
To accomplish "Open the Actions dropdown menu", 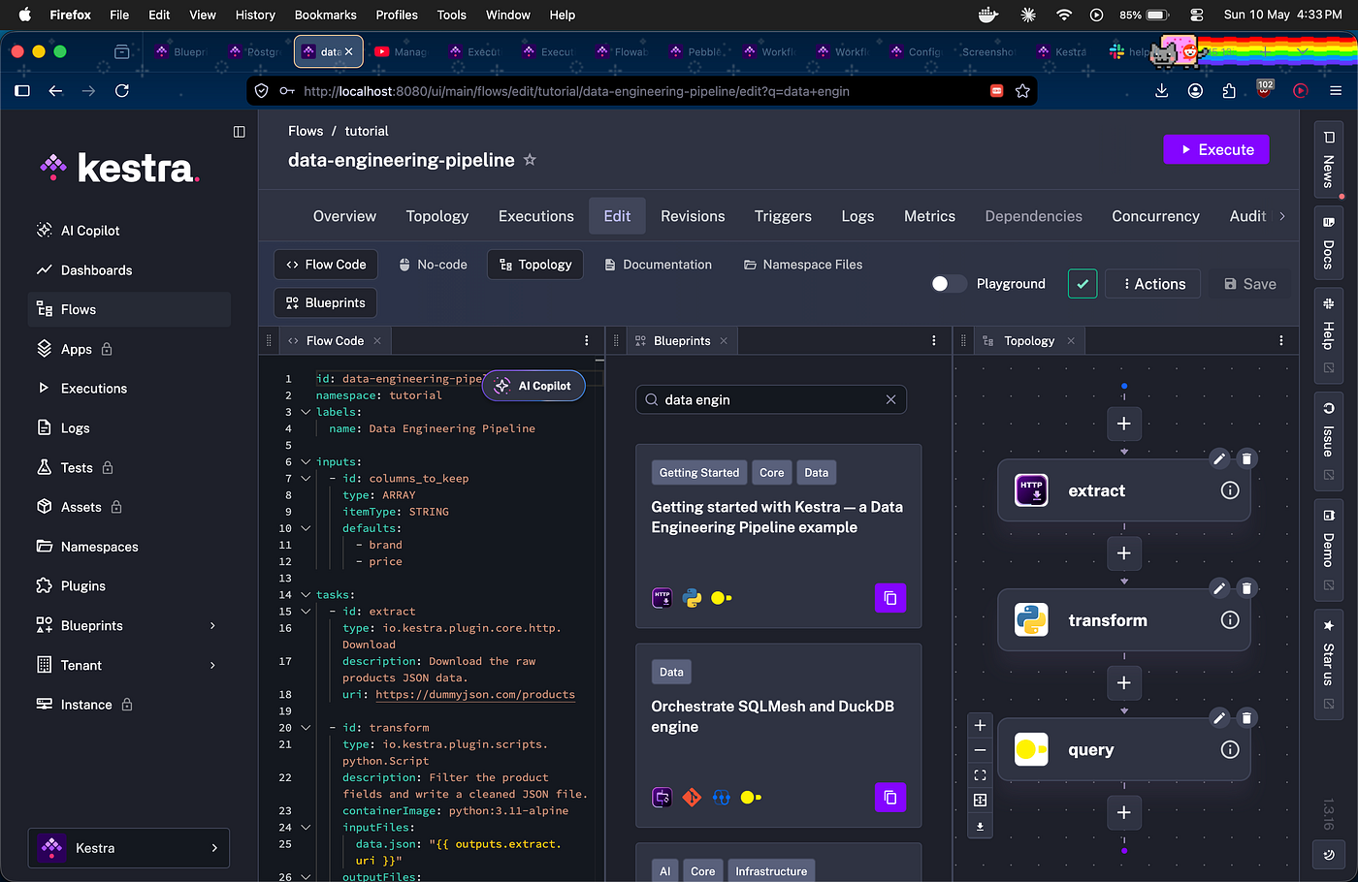I will coord(1154,284).
